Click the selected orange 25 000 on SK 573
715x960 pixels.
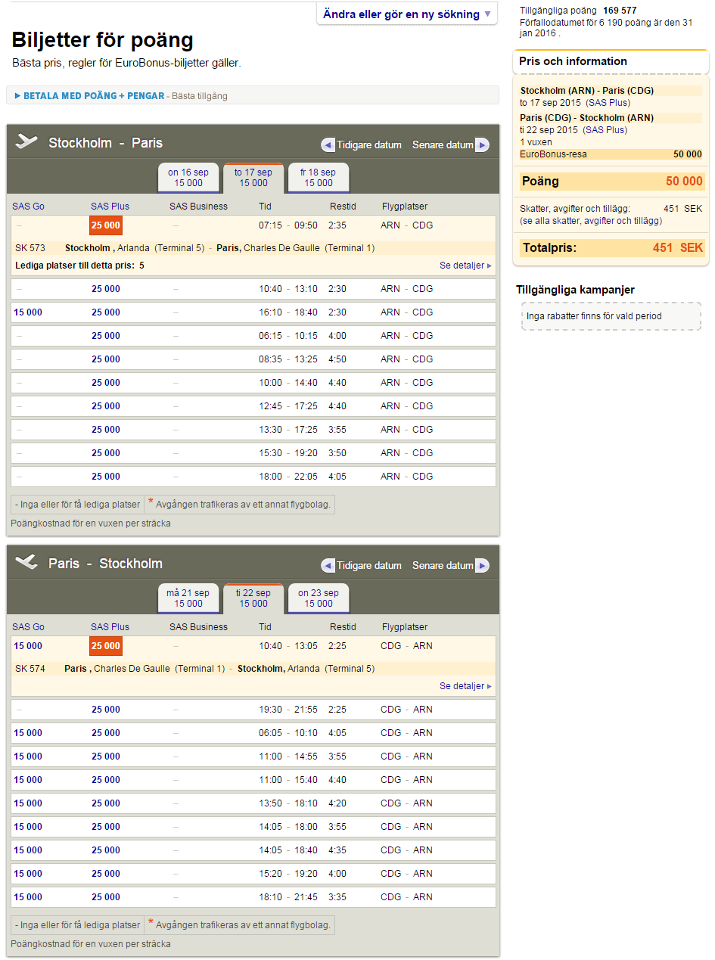click(106, 225)
